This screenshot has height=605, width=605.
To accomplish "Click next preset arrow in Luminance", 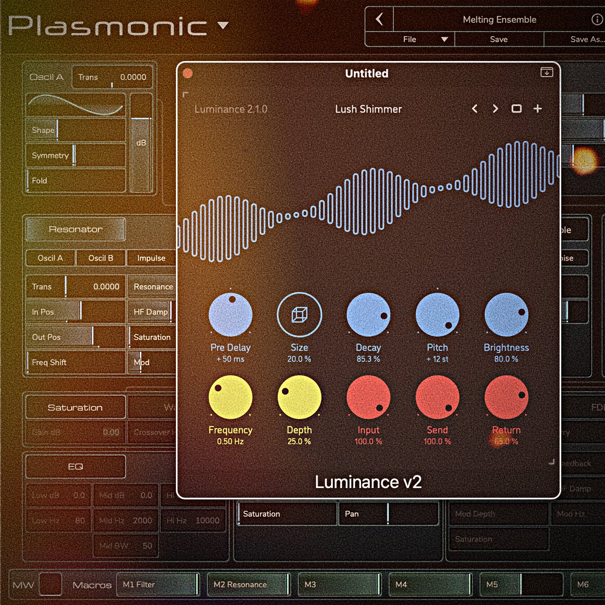I will tap(495, 108).
